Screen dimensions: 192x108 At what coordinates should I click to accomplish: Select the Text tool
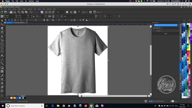2,55
